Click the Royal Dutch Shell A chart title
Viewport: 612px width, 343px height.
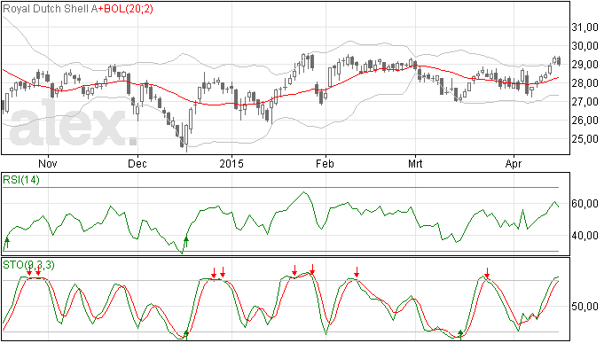point(50,9)
